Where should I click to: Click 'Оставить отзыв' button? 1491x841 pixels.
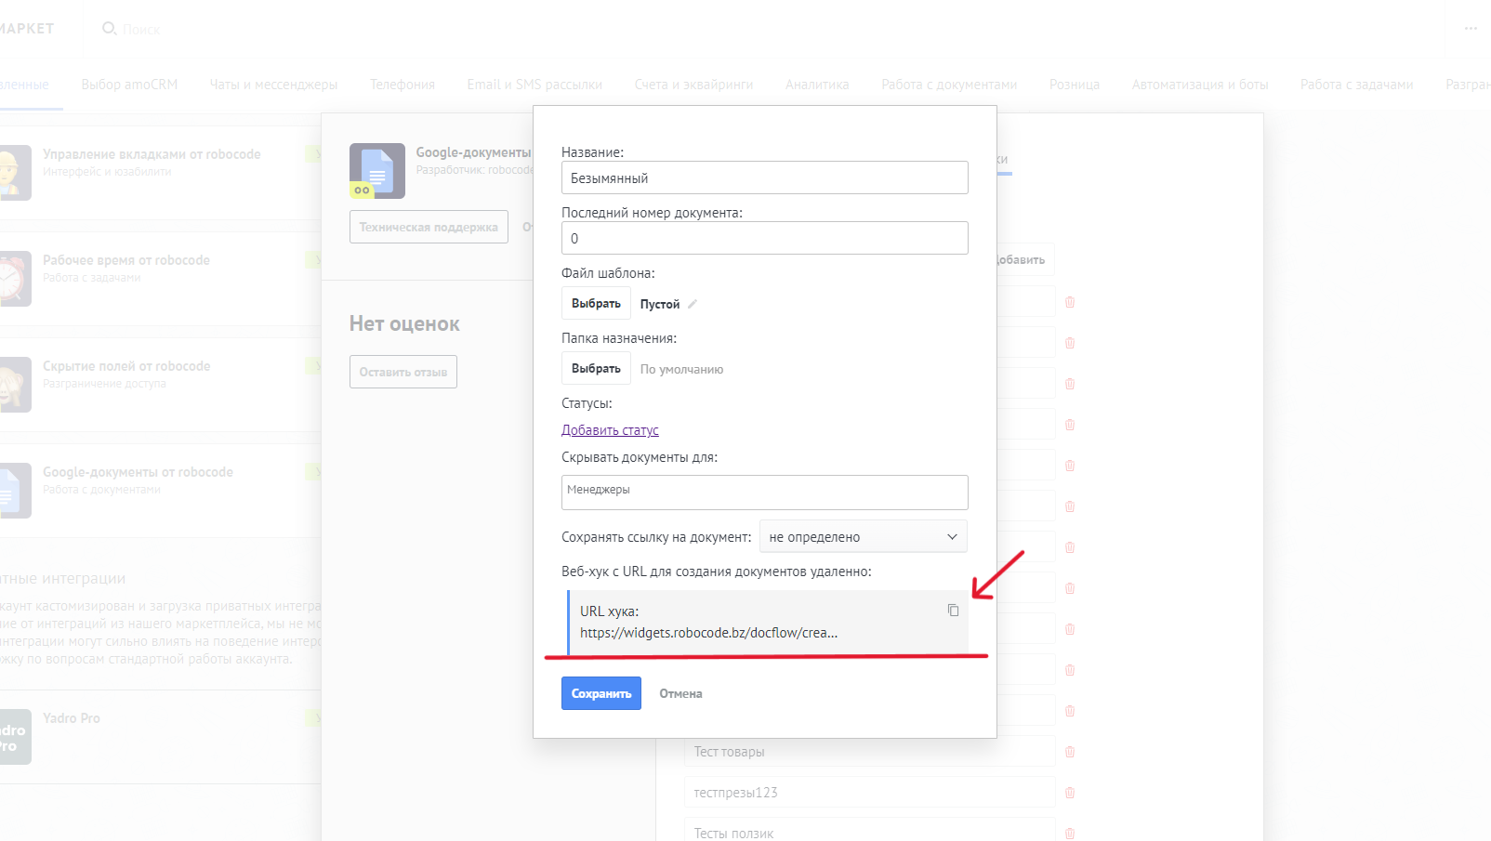[x=403, y=372]
